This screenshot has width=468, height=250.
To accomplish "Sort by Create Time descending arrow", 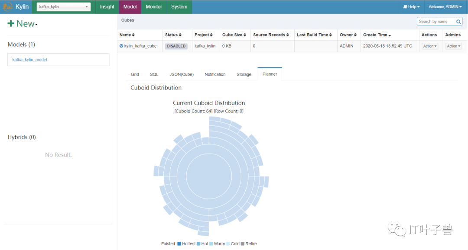I will pyautogui.click(x=390, y=35).
